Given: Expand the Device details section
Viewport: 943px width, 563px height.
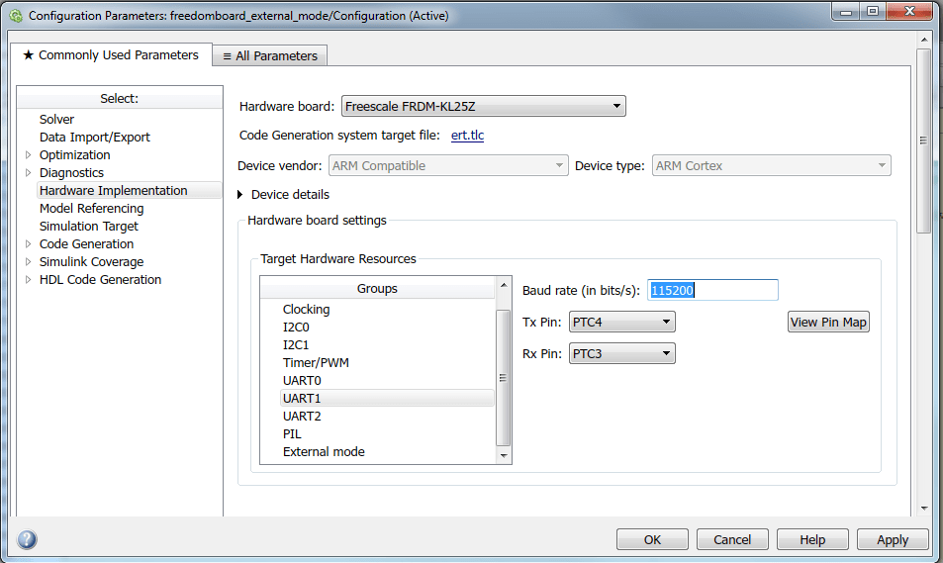Looking at the screenshot, I should [243, 195].
